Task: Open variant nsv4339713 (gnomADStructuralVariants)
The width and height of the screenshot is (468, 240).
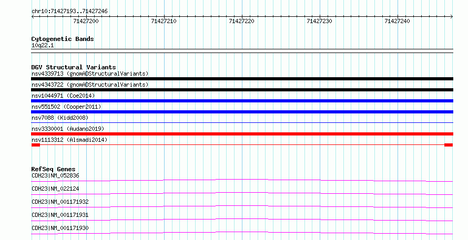Action: point(90,74)
